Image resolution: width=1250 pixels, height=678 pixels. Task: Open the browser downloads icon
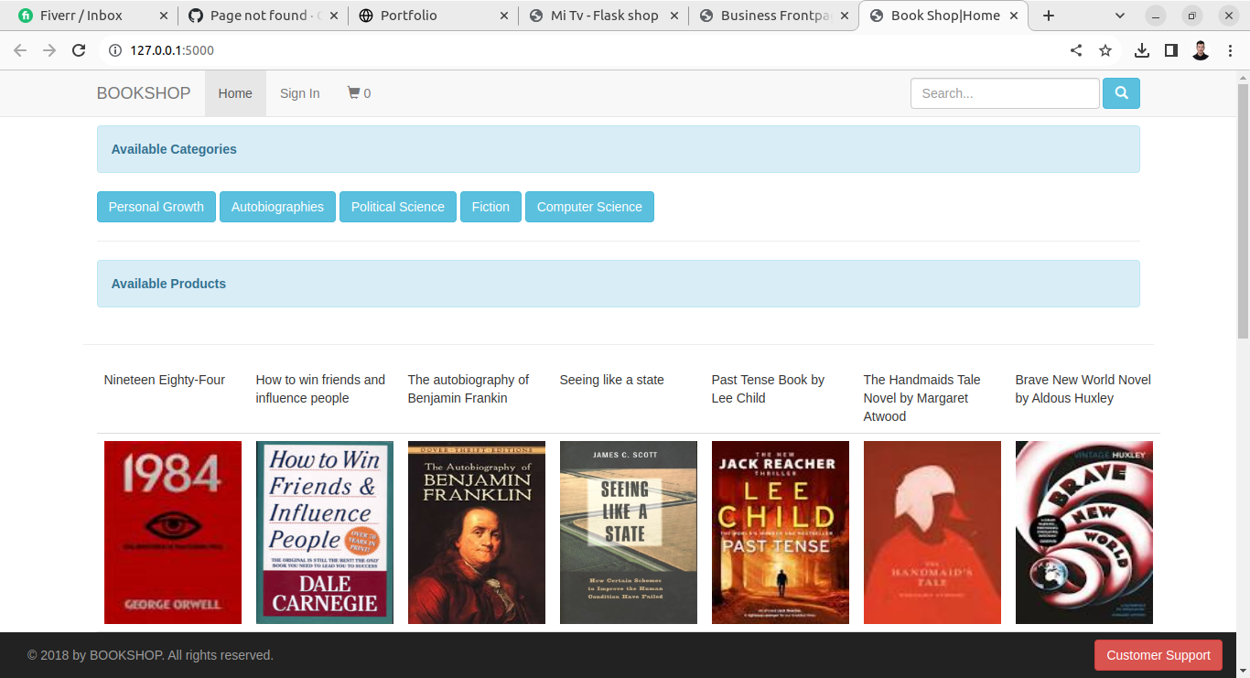click(1141, 50)
